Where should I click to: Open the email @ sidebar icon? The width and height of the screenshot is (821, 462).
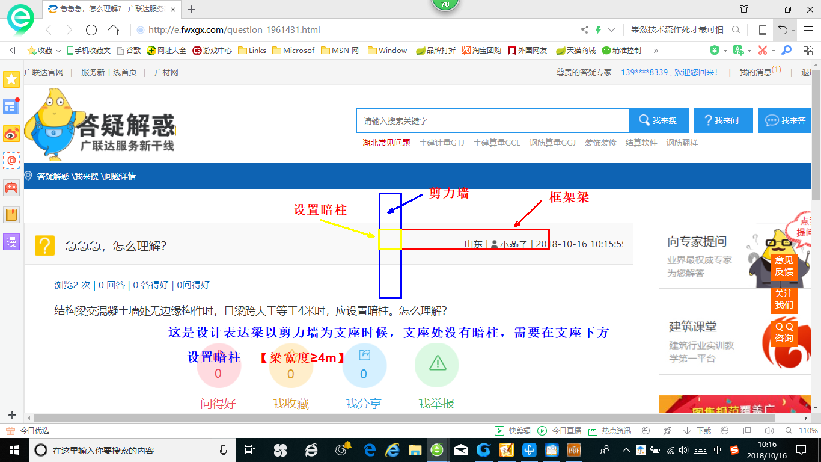(11, 161)
